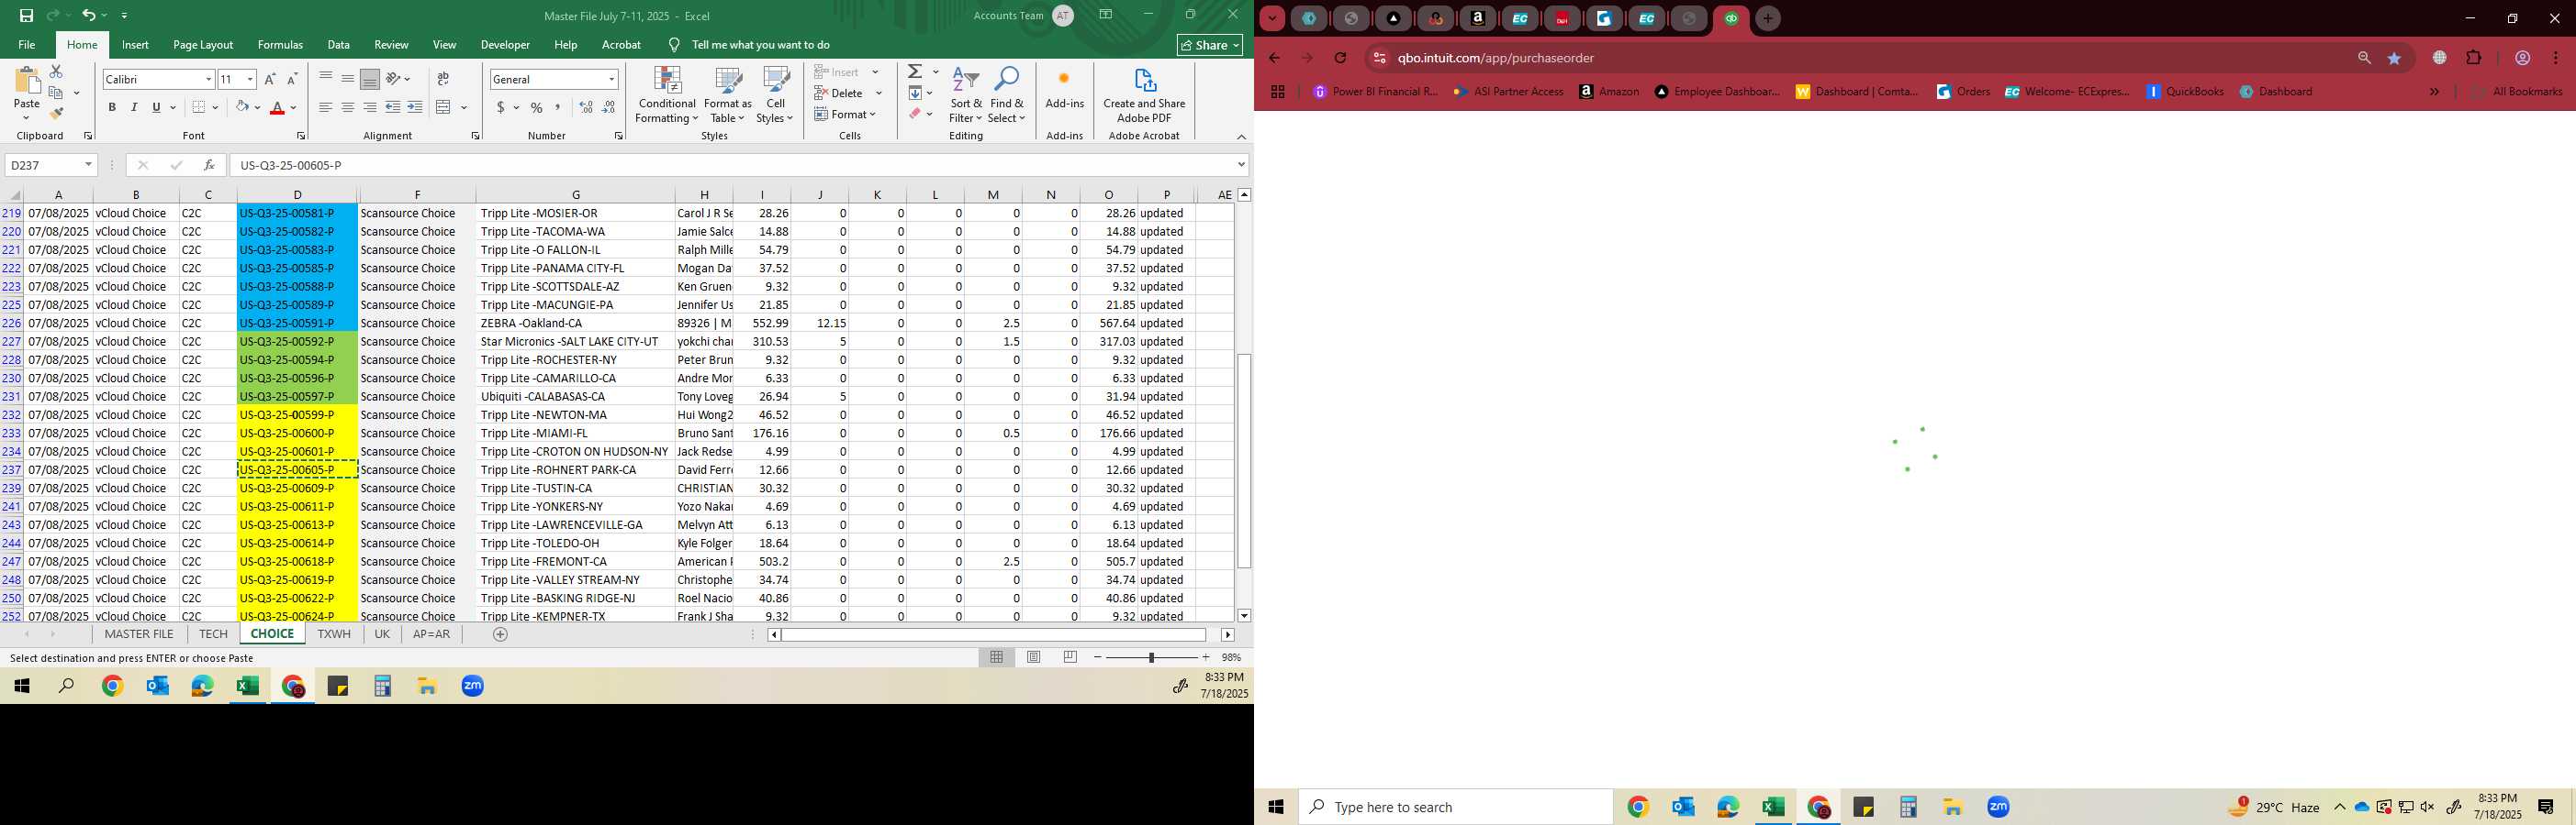Open the Acrobat ribbon tab
2576x825 pixels.
click(x=621, y=45)
